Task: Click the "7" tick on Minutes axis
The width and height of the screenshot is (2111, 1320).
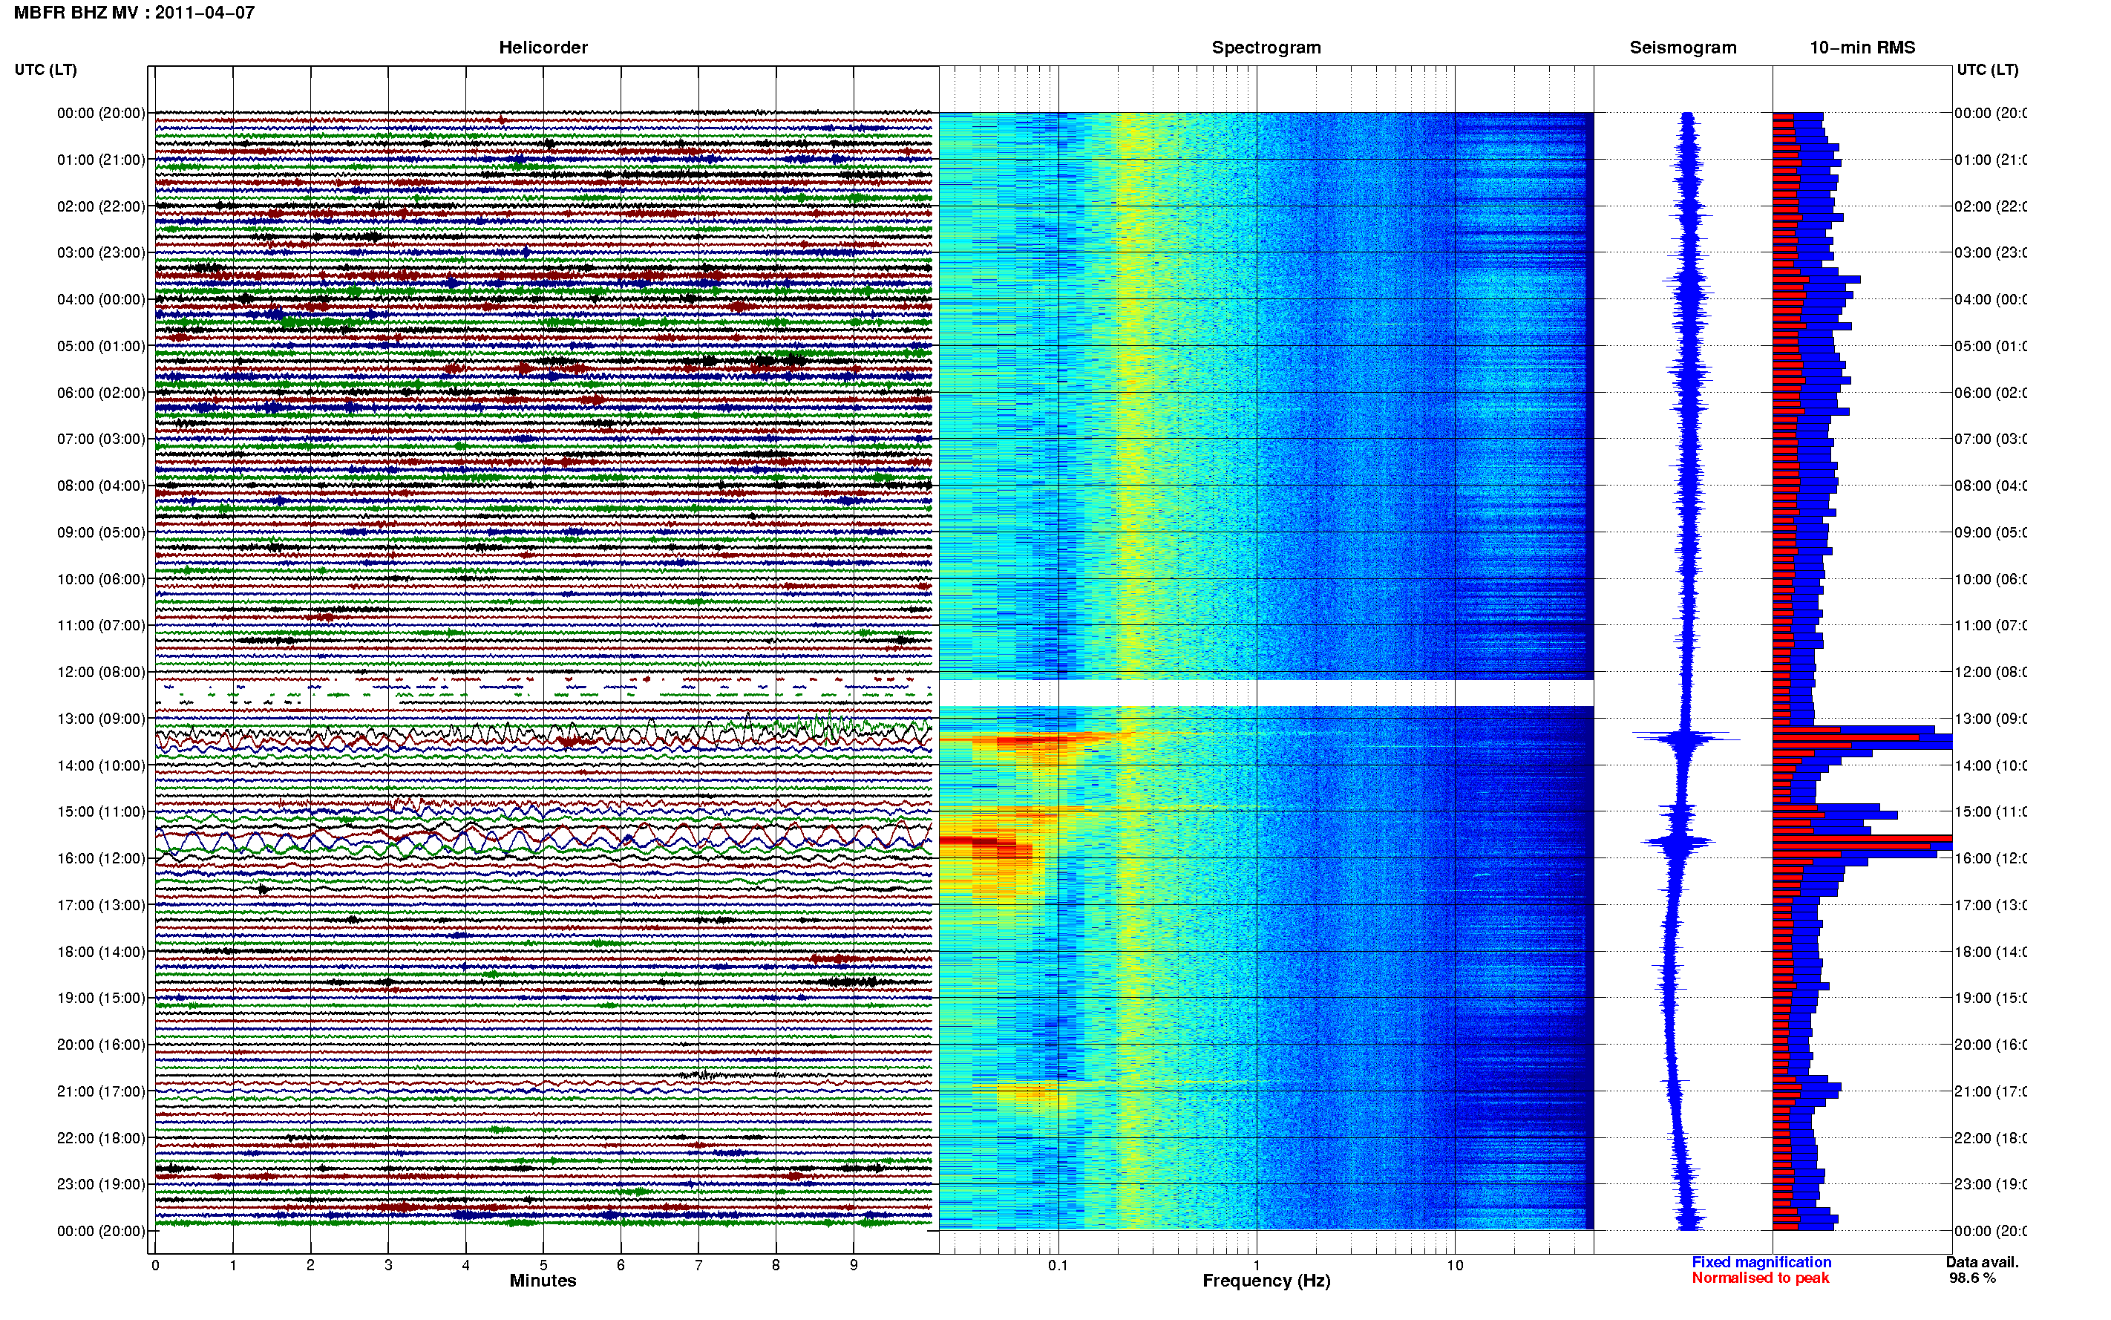Action: (x=698, y=1265)
